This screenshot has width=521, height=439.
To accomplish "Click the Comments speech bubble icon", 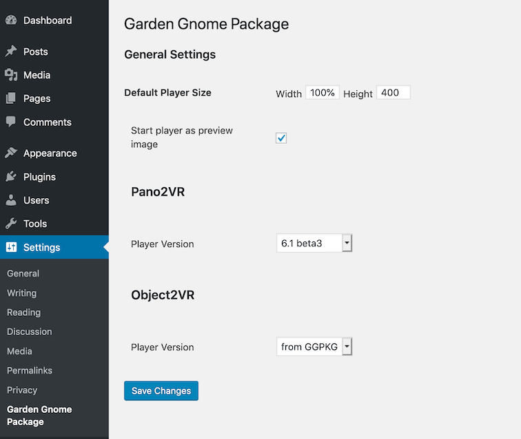I will [11, 122].
